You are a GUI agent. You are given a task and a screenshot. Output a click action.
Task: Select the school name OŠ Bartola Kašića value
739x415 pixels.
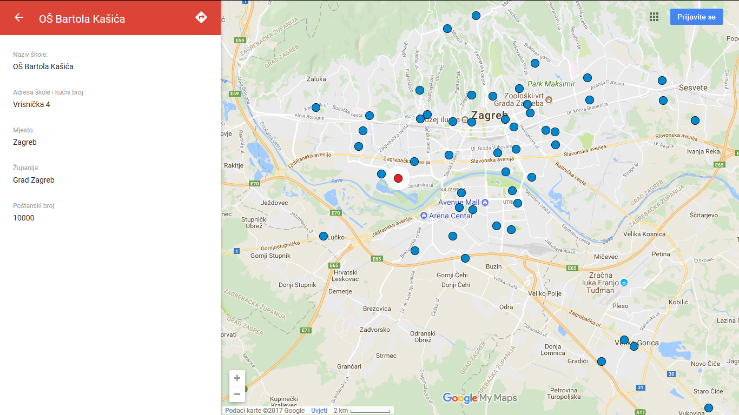[43, 66]
